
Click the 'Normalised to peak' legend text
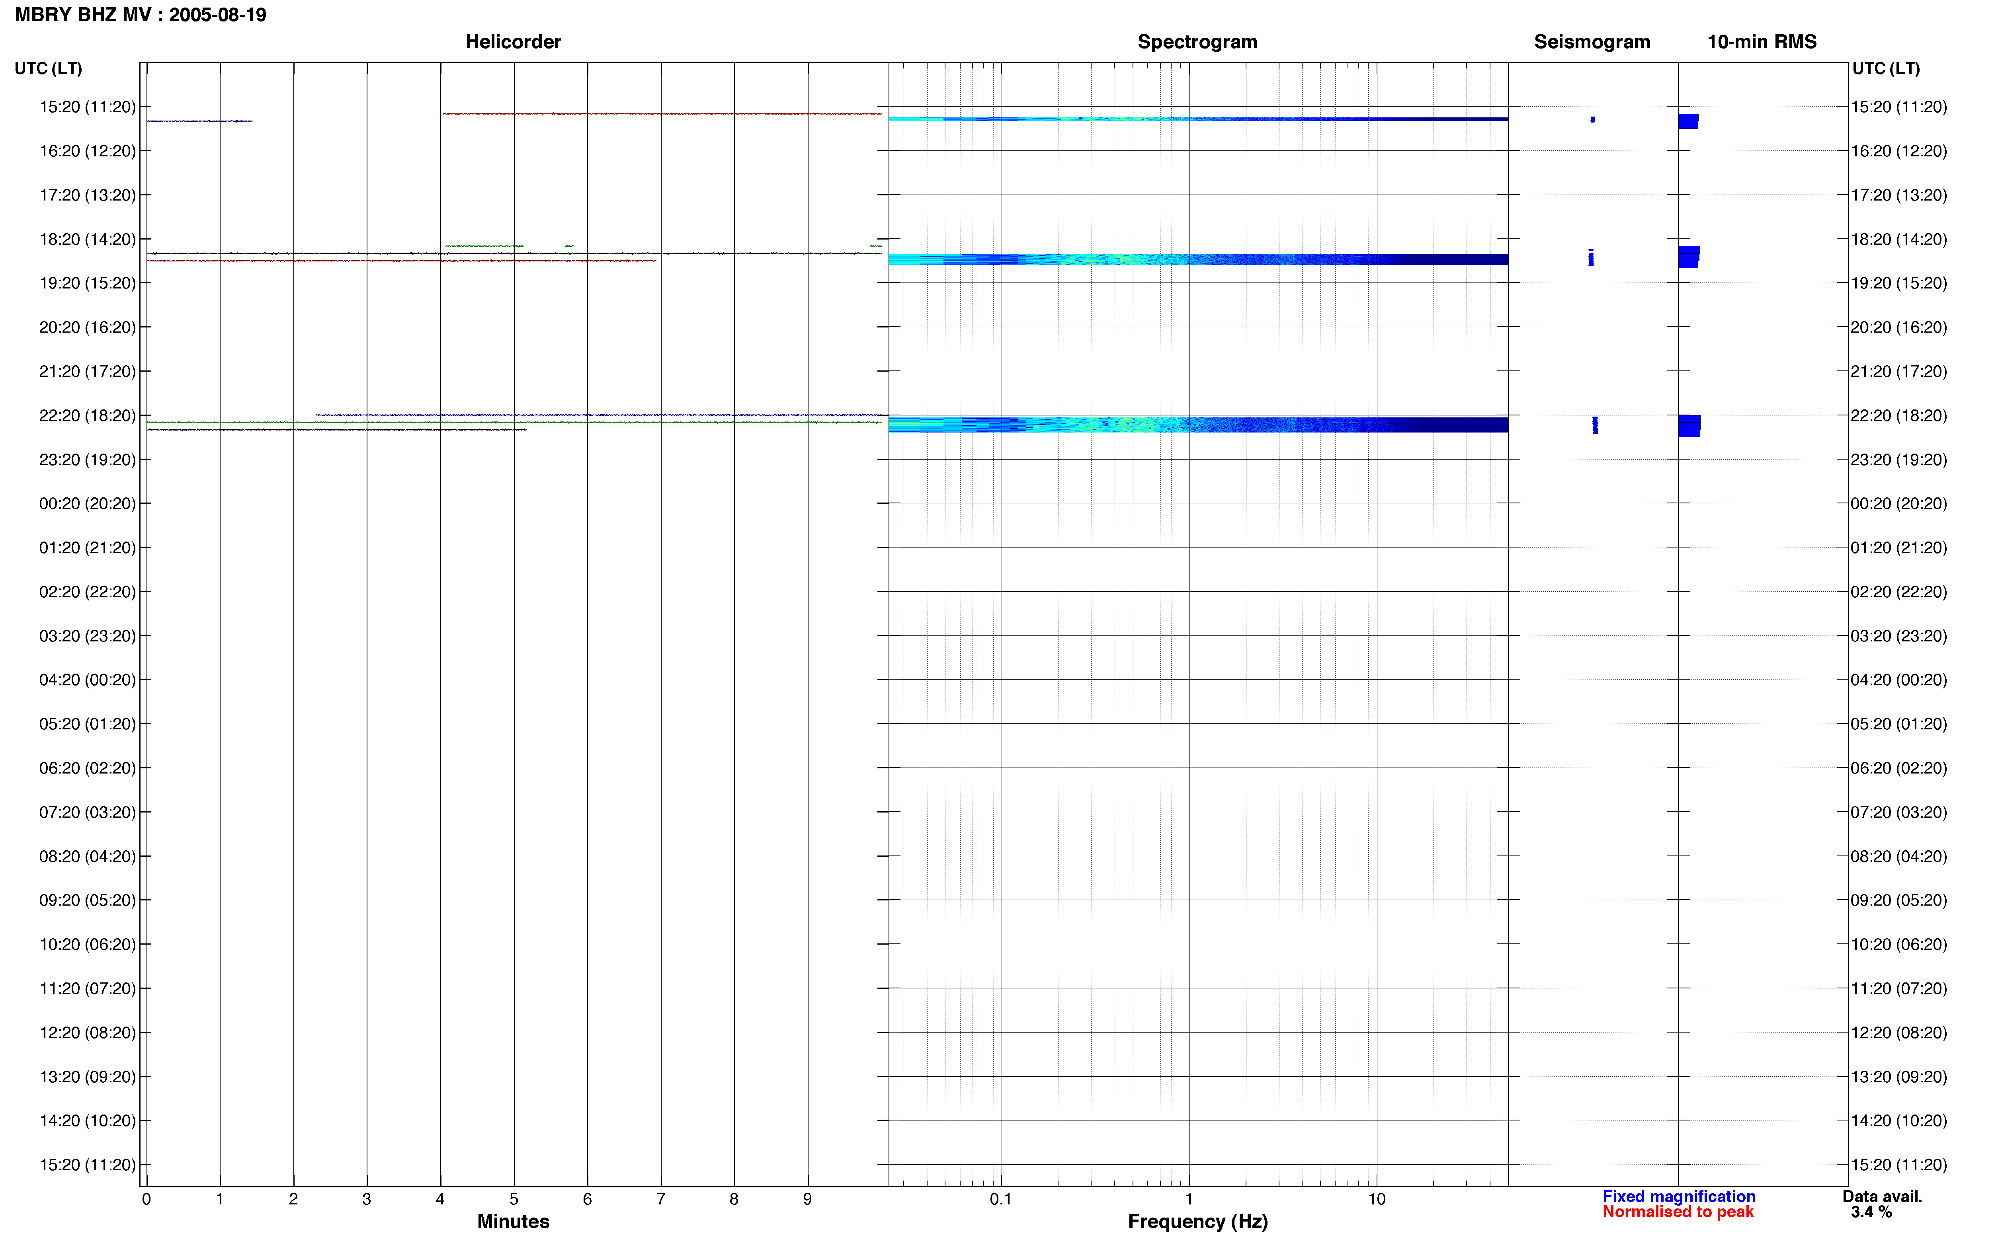(1678, 1212)
